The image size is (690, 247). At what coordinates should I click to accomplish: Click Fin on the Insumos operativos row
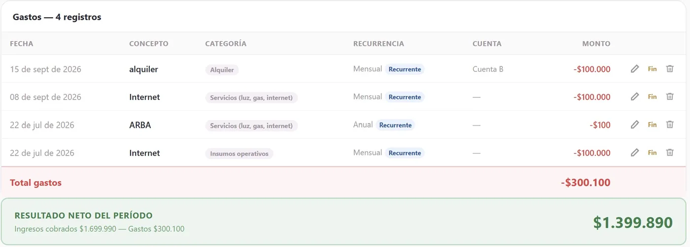tap(652, 153)
